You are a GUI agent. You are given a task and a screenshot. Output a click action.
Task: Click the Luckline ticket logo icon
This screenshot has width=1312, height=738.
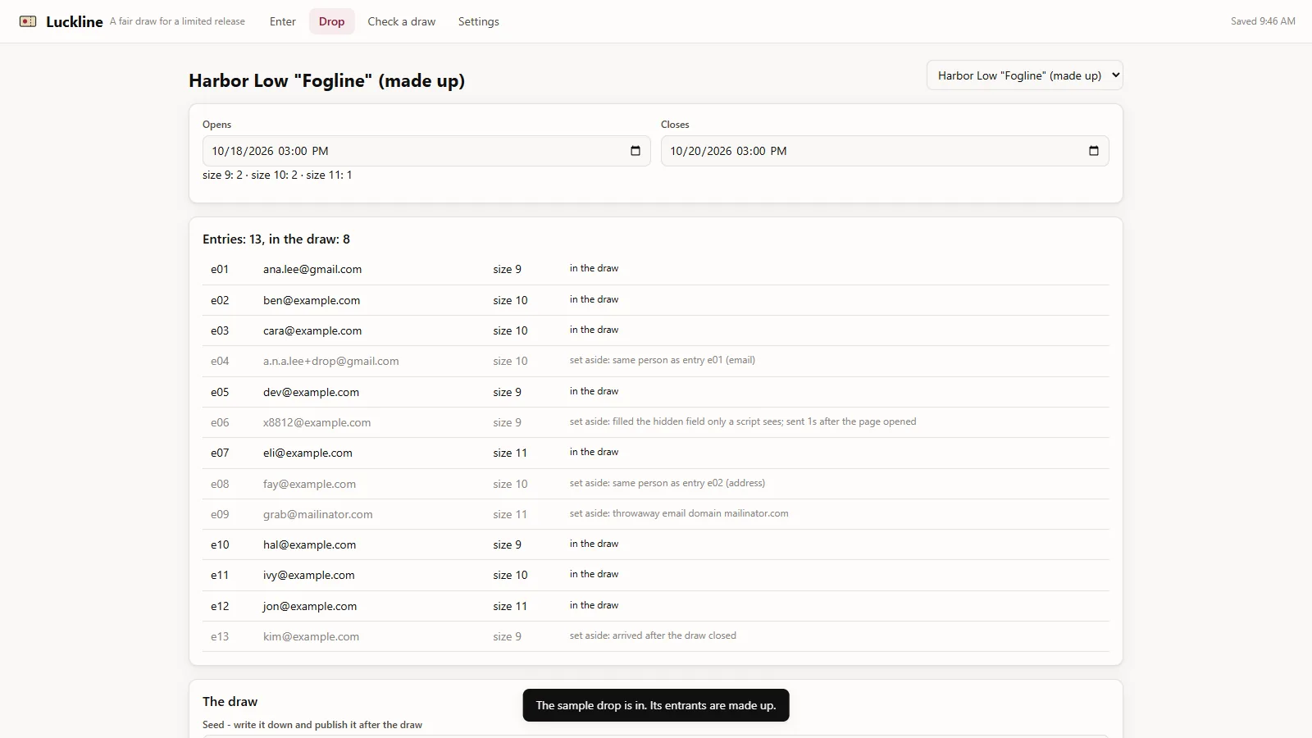[28, 21]
